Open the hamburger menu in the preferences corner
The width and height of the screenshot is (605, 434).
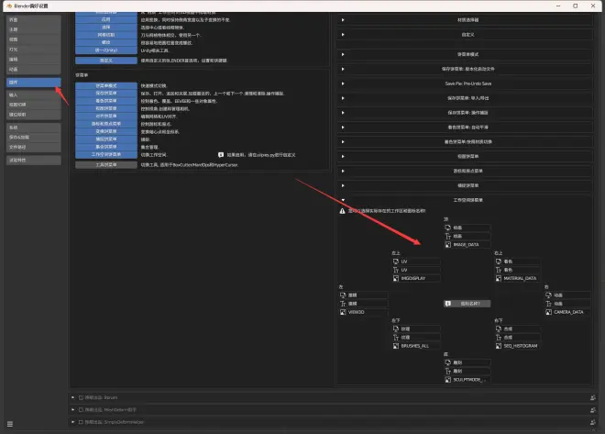click(x=10, y=424)
